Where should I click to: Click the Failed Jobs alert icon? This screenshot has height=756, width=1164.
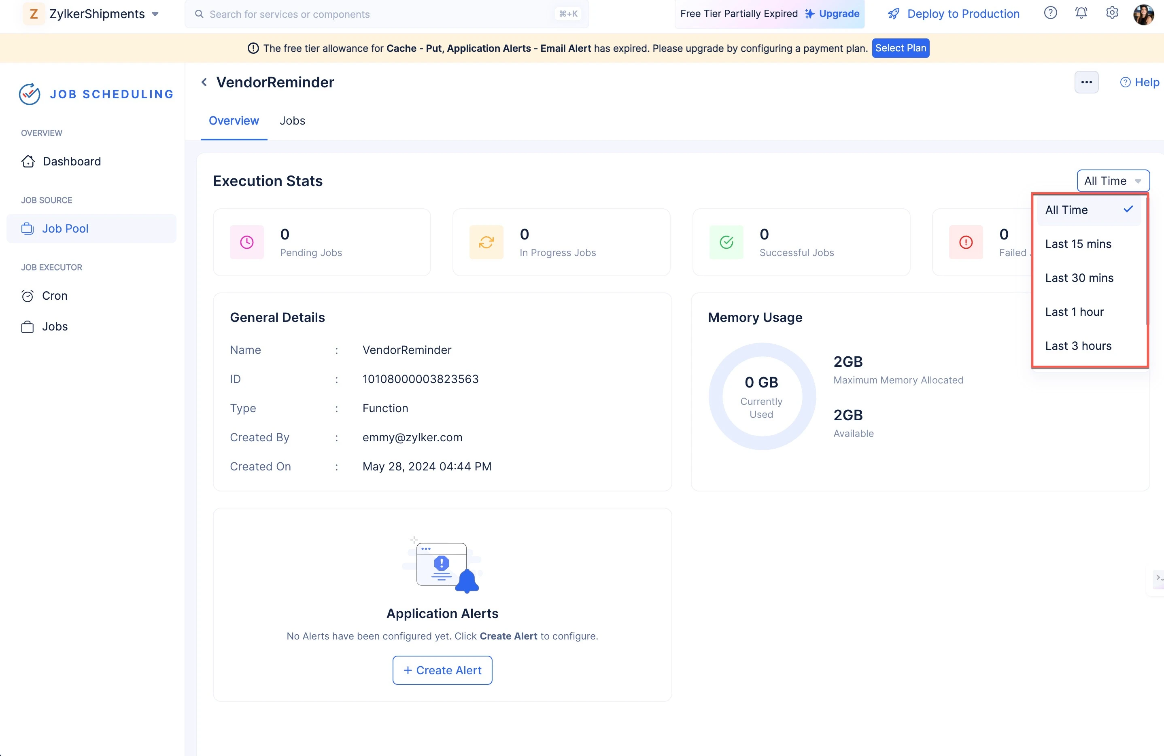(966, 242)
